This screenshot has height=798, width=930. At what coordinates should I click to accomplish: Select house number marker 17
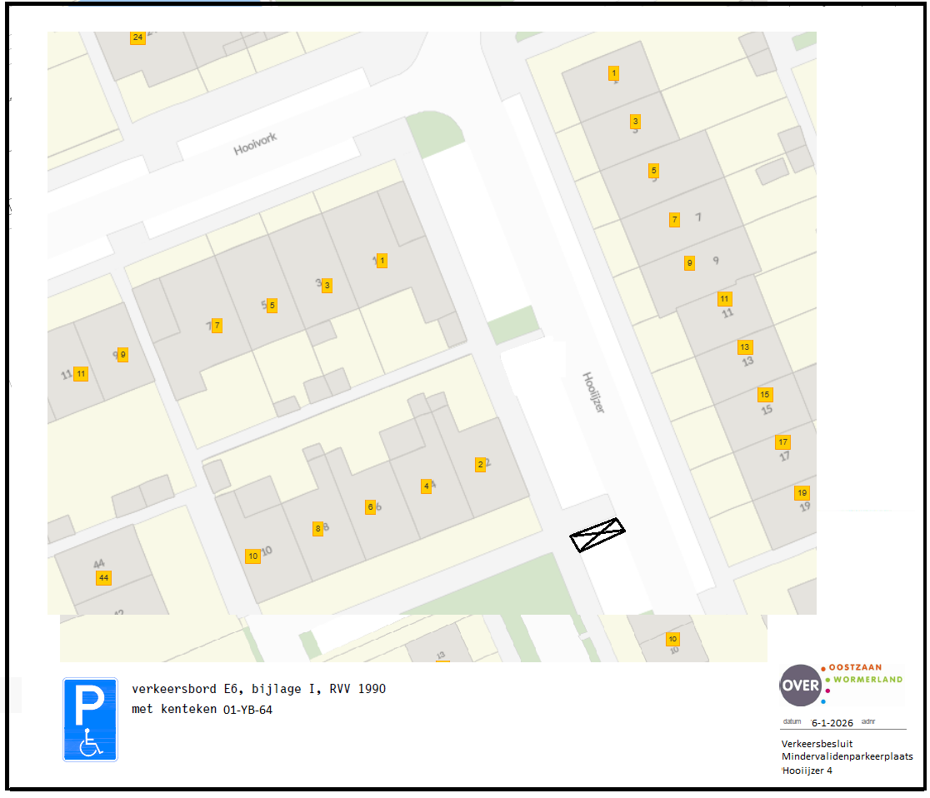[782, 441]
